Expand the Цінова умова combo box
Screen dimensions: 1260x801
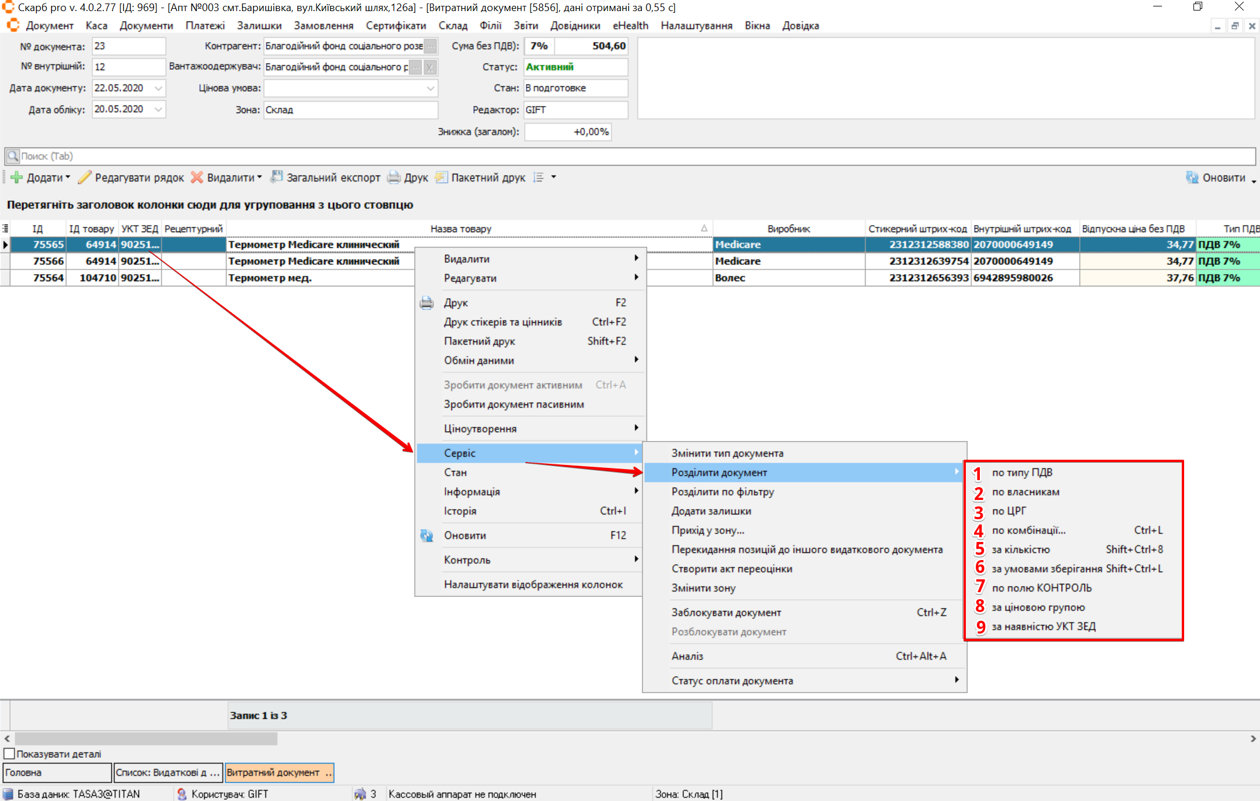(430, 88)
